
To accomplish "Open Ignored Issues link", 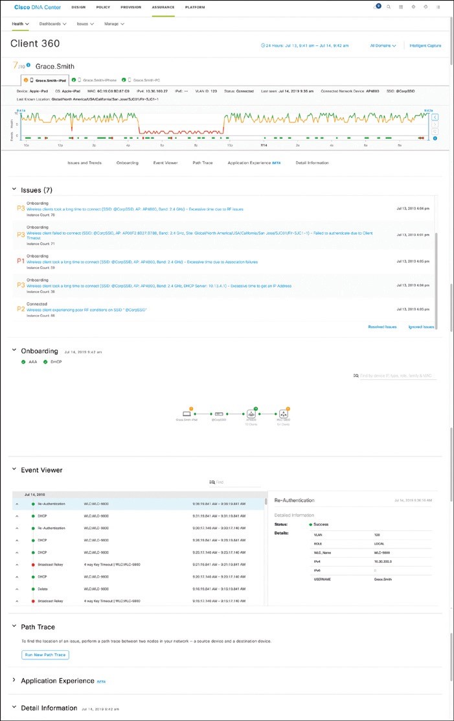I will pyautogui.click(x=422, y=327).
